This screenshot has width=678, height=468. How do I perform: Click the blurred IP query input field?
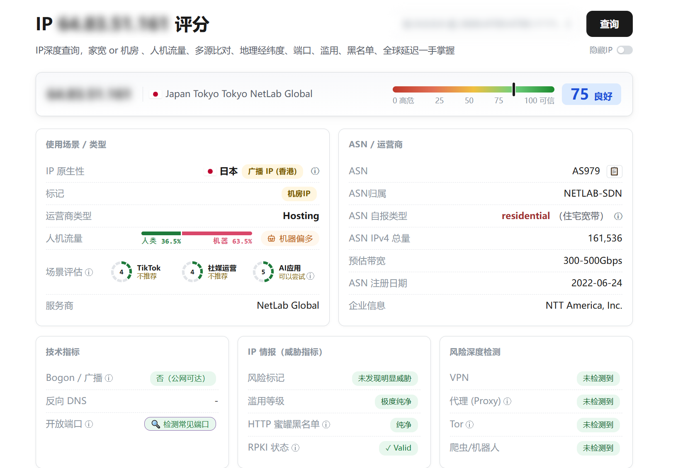(x=487, y=24)
